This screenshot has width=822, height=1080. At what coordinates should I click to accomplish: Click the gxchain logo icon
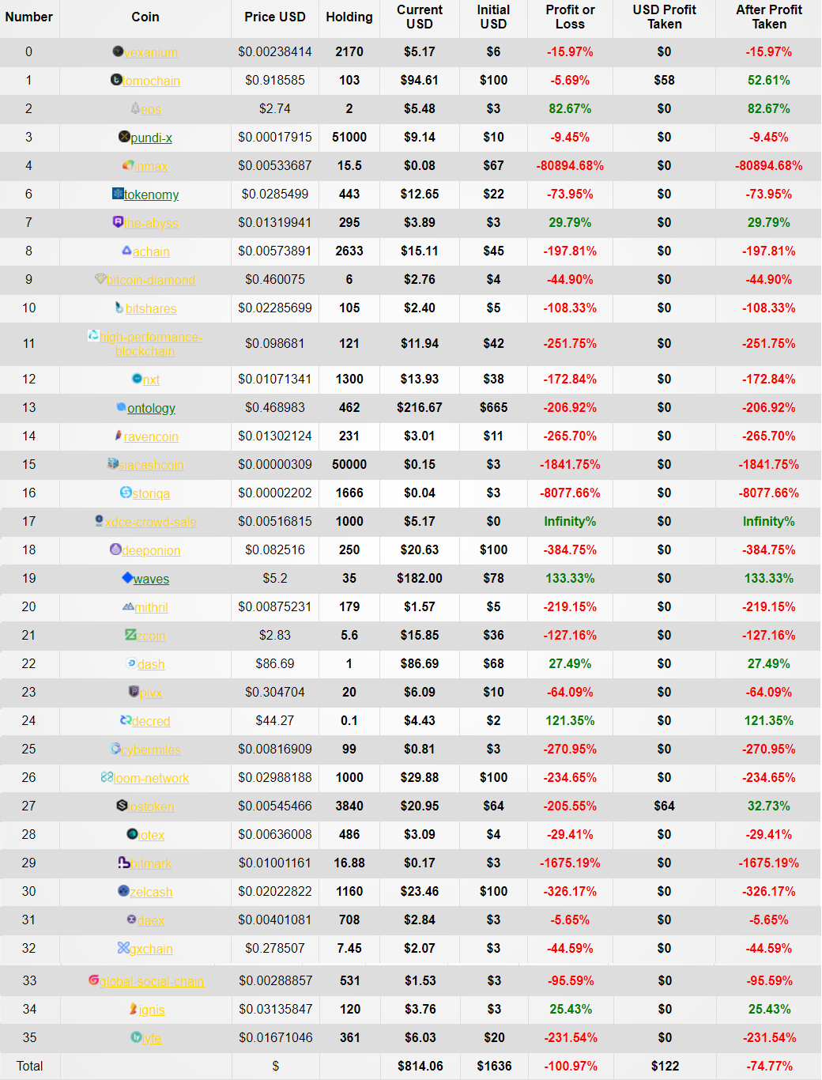click(x=123, y=948)
